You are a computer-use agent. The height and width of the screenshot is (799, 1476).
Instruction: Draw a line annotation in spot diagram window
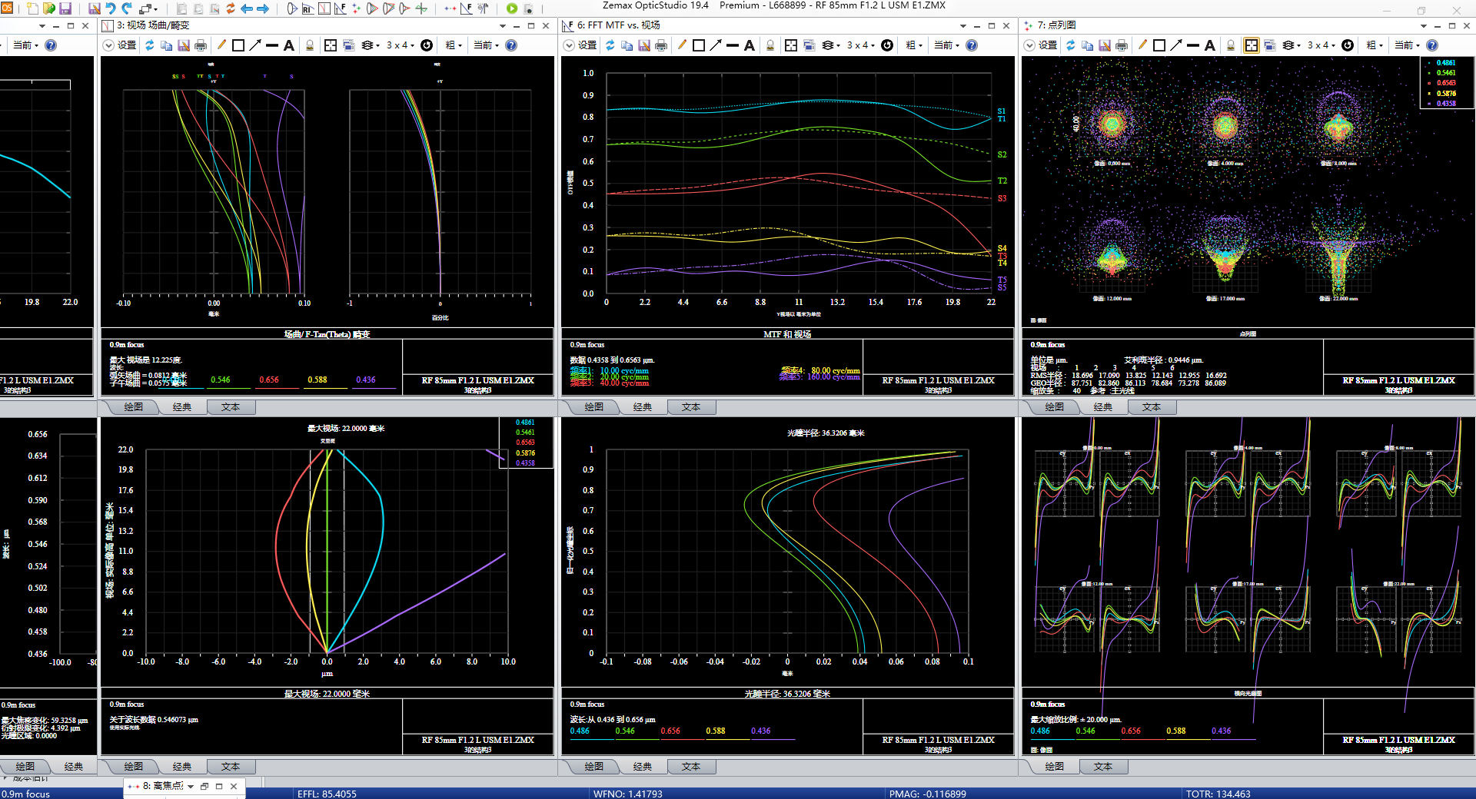[1192, 45]
